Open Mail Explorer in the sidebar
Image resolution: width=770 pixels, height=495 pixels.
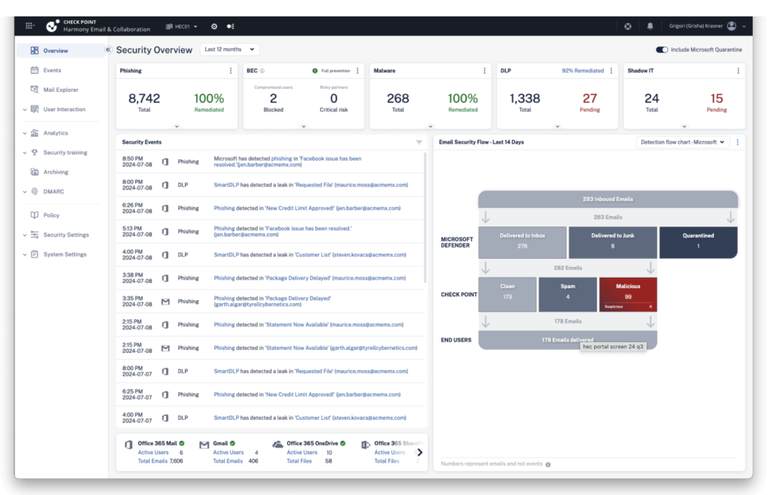click(60, 90)
